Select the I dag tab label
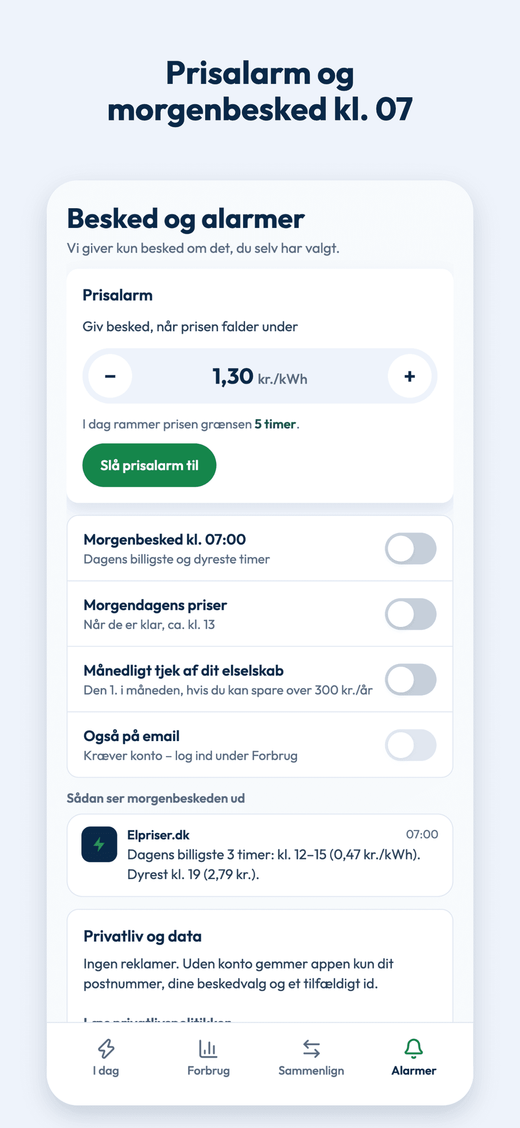Image resolution: width=520 pixels, height=1128 pixels. pyautogui.click(x=106, y=1071)
